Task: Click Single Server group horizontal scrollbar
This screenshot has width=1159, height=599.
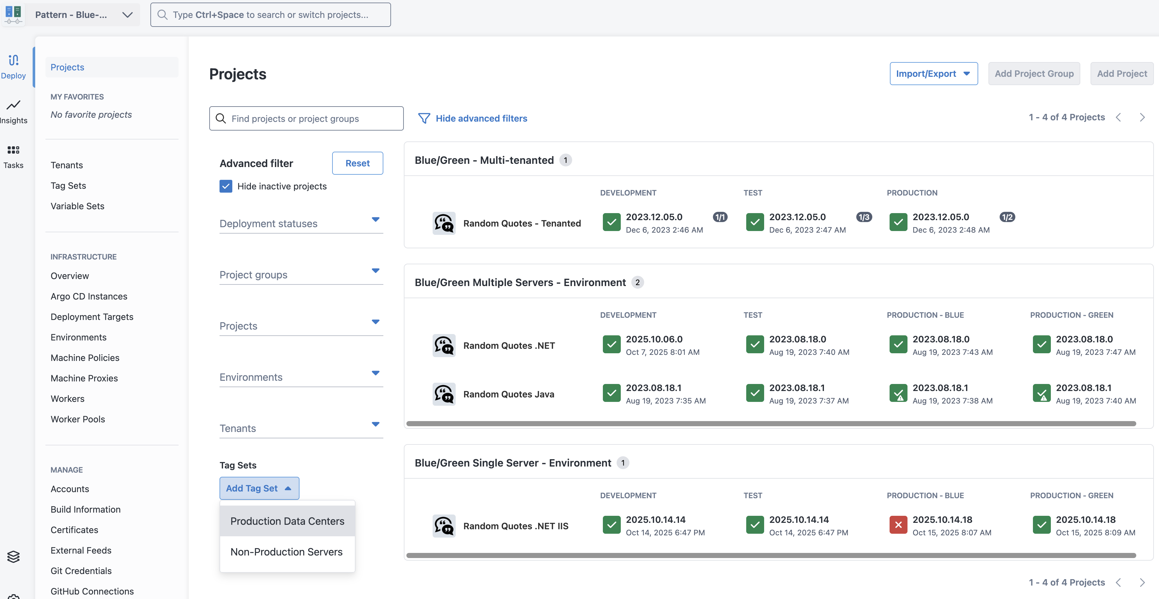Action: pos(771,555)
